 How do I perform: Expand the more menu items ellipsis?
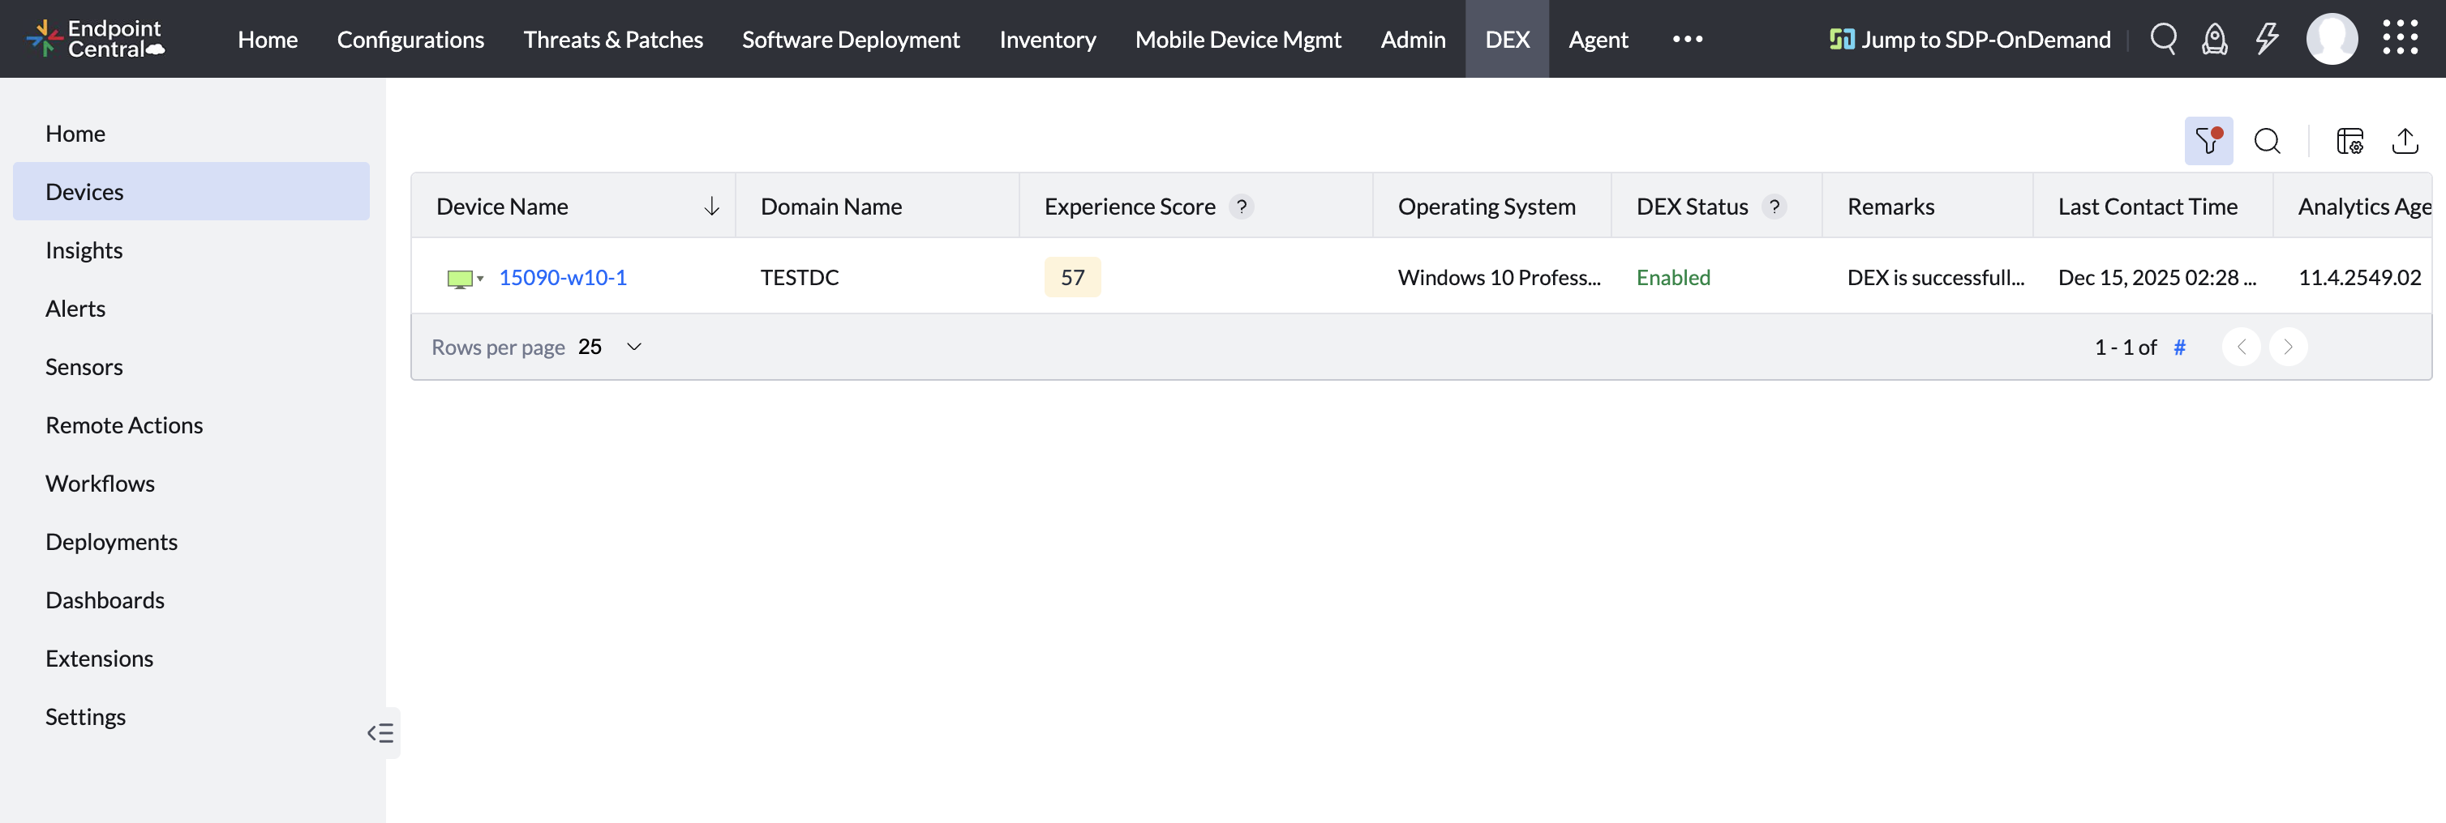point(1688,39)
